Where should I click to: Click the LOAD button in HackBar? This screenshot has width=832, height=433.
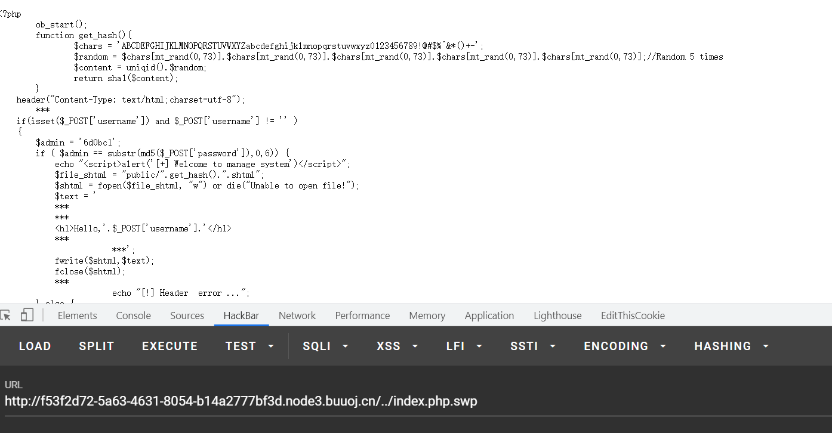point(35,346)
